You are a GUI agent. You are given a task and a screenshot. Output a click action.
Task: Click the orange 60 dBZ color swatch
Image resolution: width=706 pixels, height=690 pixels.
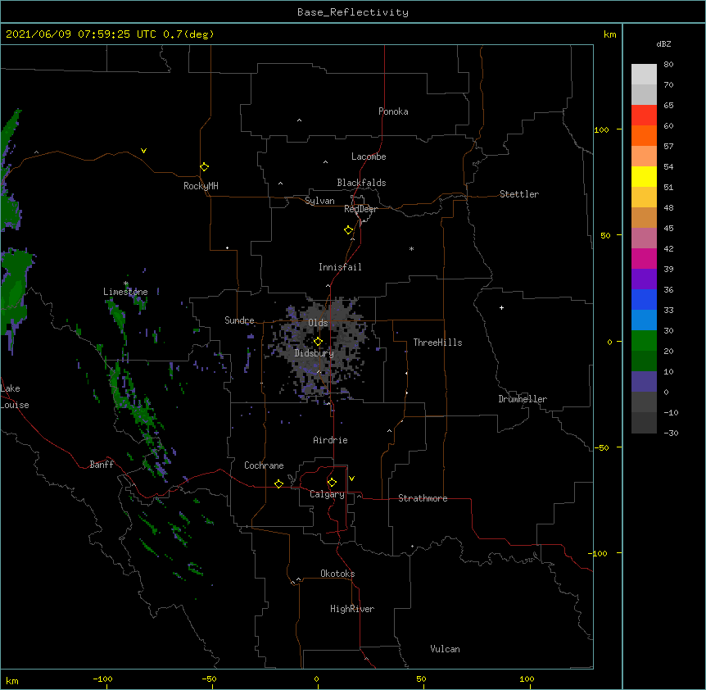644,135
